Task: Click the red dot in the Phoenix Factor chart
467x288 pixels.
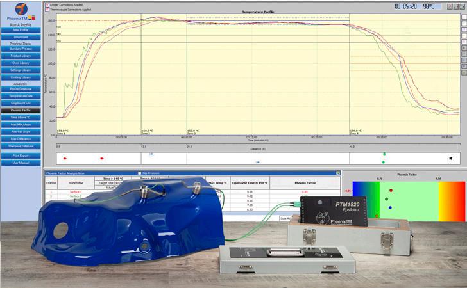Action: point(391,190)
